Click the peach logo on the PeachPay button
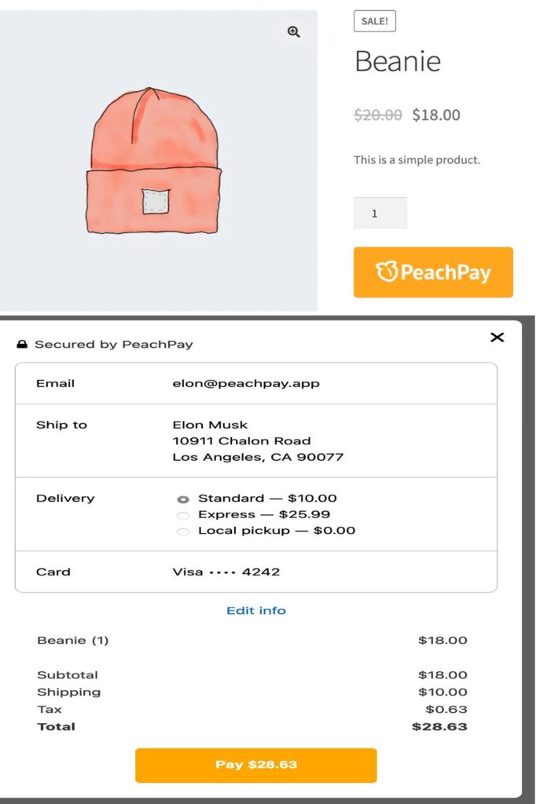 pos(387,272)
